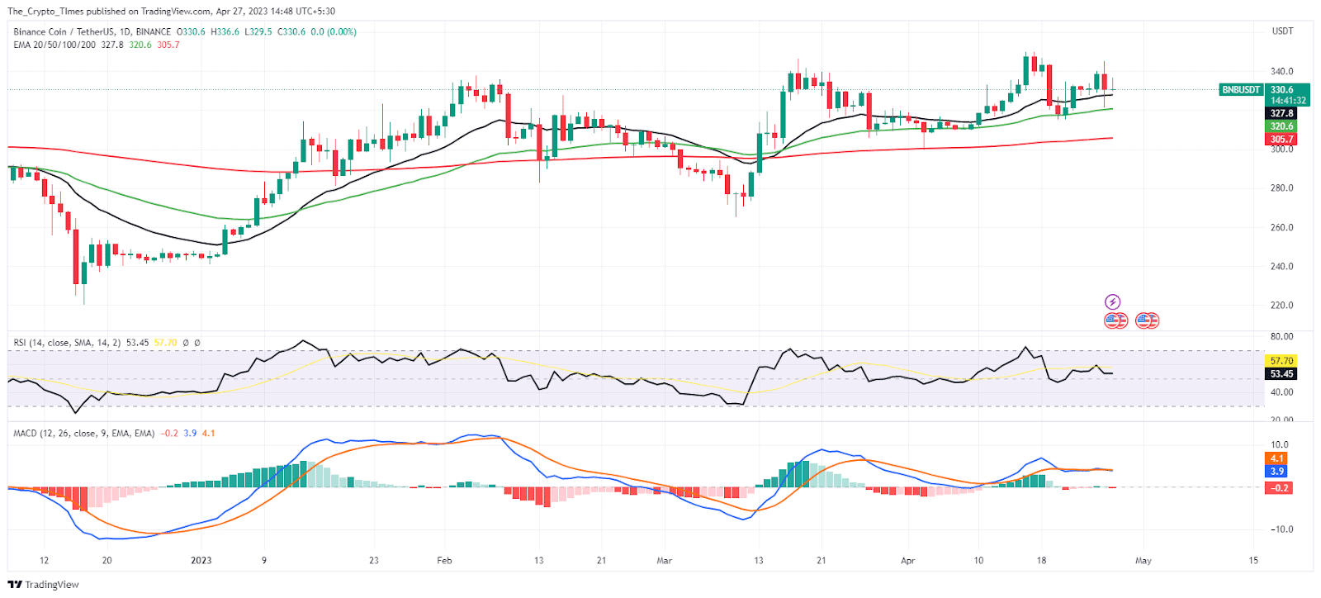Click the EMA 20/50/100/200 indicator legend
Screen dimensions: 1321x598
click(x=54, y=45)
